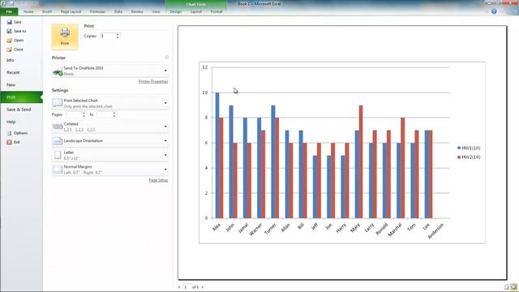Open the Print Selected Chart dropdown

coord(110,103)
